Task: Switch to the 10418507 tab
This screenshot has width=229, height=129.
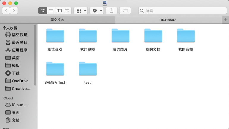Action: (x=168, y=20)
